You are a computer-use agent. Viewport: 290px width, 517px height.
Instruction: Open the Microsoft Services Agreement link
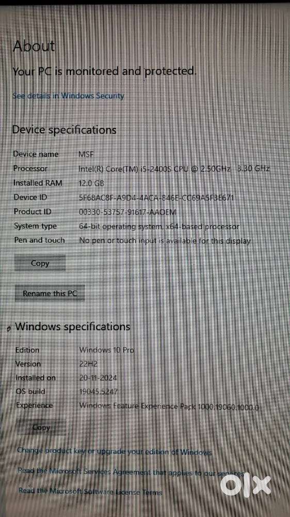pos(131,472)
